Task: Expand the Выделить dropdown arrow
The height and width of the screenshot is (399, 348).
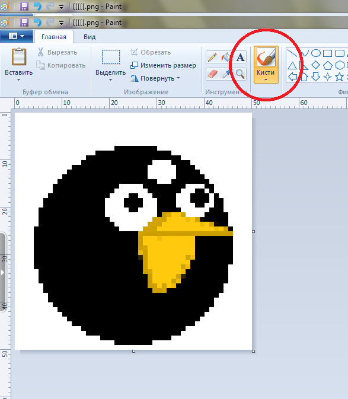Action: 110,79
